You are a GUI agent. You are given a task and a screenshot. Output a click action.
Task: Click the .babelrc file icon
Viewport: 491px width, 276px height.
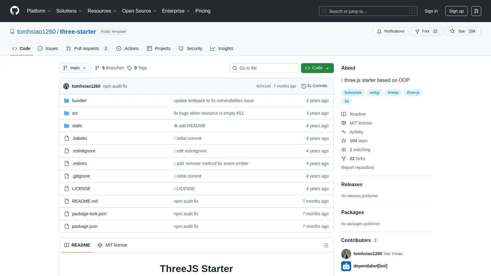[67, 138]
